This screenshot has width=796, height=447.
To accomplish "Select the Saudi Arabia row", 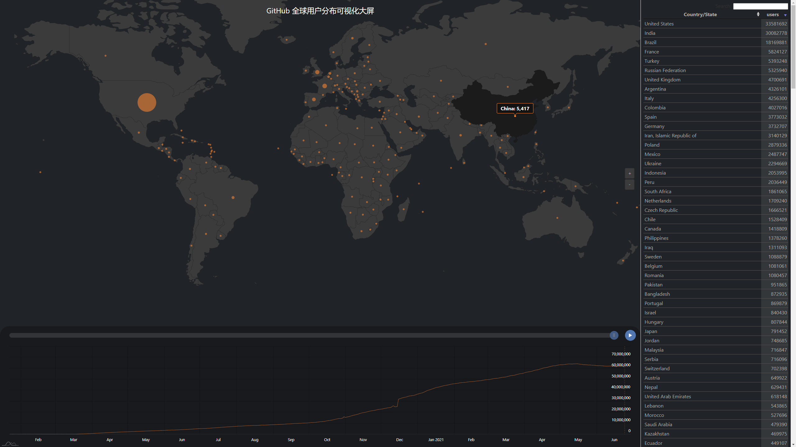I will click(x=715, y=424).
